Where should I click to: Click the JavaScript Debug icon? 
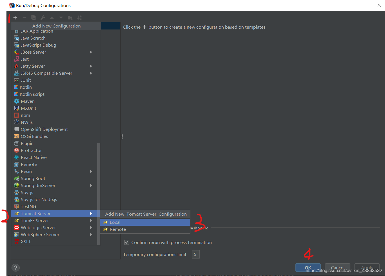pyautogui.click(x=17, y=45)
